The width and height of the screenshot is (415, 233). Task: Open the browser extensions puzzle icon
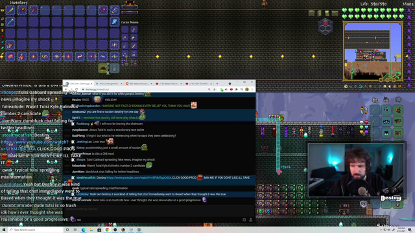pos(236,89)
